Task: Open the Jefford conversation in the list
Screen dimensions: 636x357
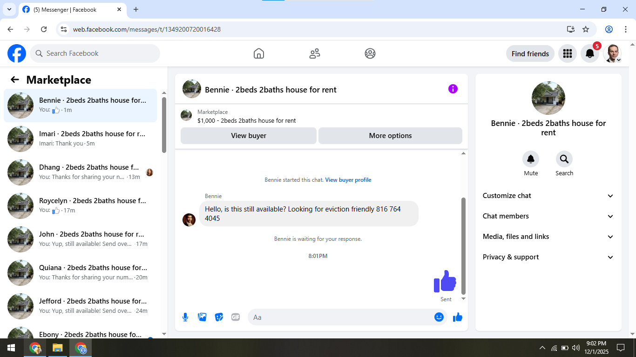Action: tap(80, 306)
